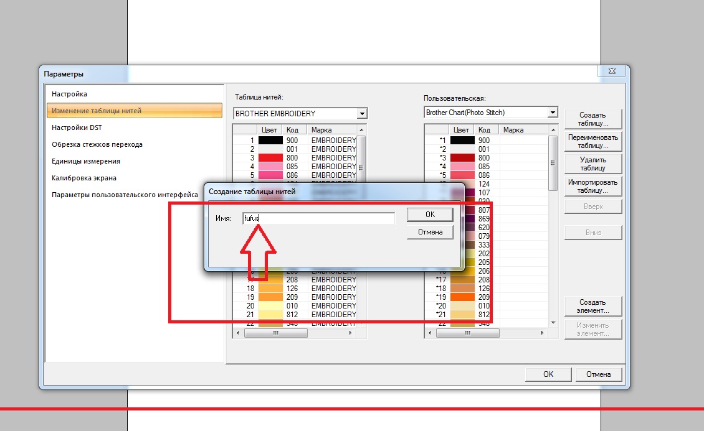
Task: Click the Создать таблицу... button
Action: (x=592, y=119)
